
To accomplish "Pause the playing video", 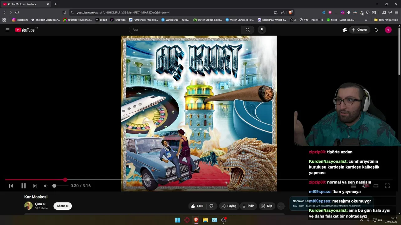I will pyautogui.click(x=23, y=186).
